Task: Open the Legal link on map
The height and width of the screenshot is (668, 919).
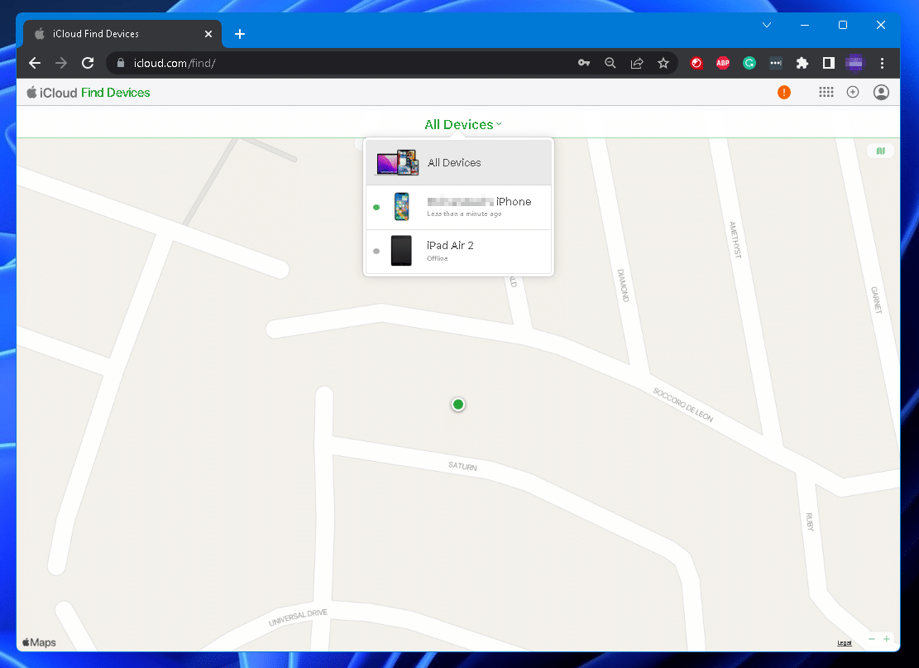Action: (844, 643)
